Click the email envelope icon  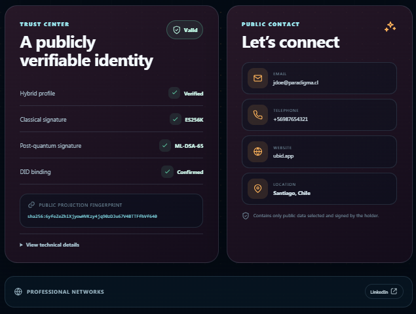pos(257,78)
